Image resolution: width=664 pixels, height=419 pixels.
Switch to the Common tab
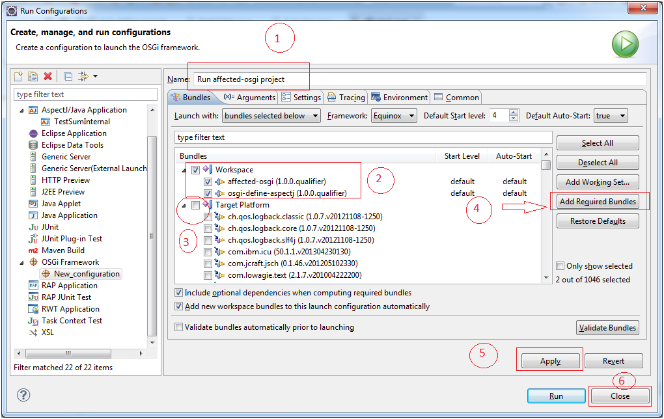pos(456,98)
